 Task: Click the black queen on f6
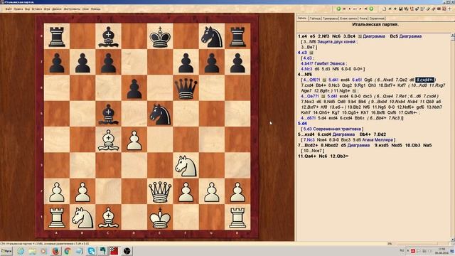click(186, 88)
